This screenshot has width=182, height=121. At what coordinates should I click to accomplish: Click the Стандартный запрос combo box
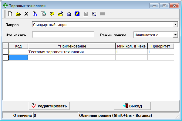105,25
